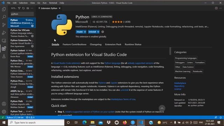Open remote window indicator in status bar

[x=3, y=118]
